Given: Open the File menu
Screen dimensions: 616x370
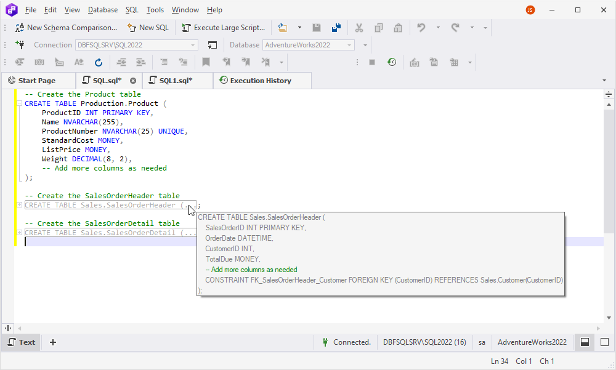Looking at the screenshot, I should [30, 10].
